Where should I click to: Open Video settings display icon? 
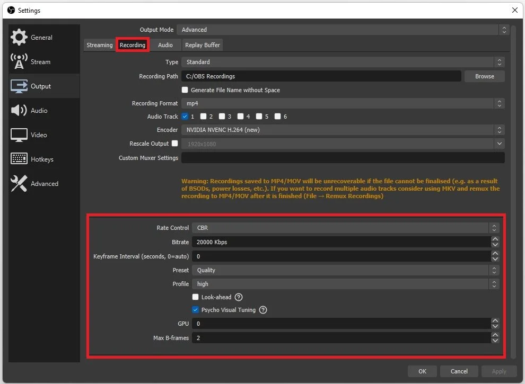point(19,135)
